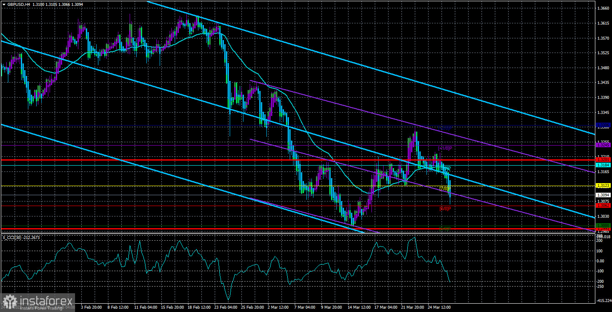Screen dimensions: 612x312
Task: Click the 24 Mar 12:00 time label
Action: click(439, 307)
